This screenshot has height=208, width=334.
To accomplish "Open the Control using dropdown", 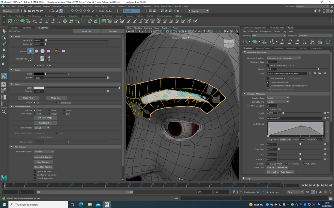I will [x=278, y=102].
